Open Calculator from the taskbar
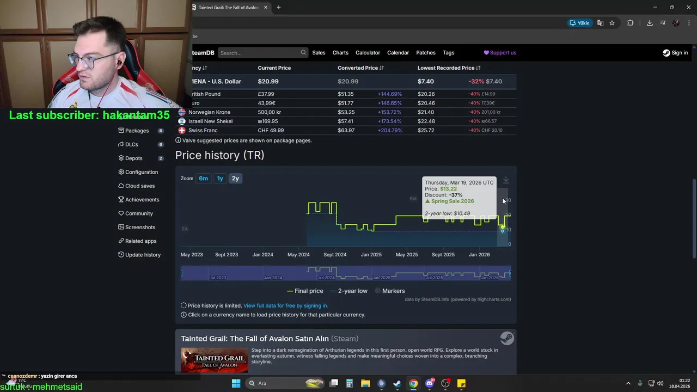The image size is (697, 392). coord(350,383)
